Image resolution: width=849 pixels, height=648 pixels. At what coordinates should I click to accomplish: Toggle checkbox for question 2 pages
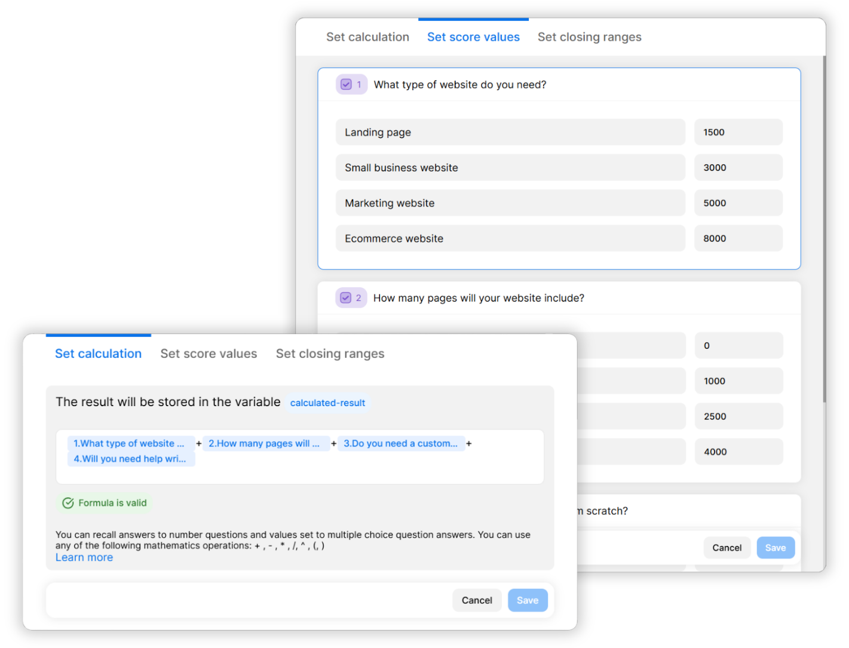tap(346, 298)
